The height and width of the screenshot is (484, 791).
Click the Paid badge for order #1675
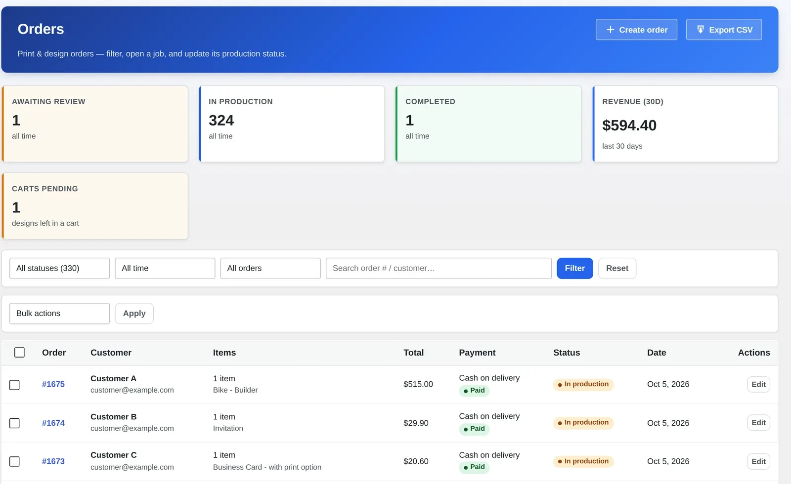[474, 391]
